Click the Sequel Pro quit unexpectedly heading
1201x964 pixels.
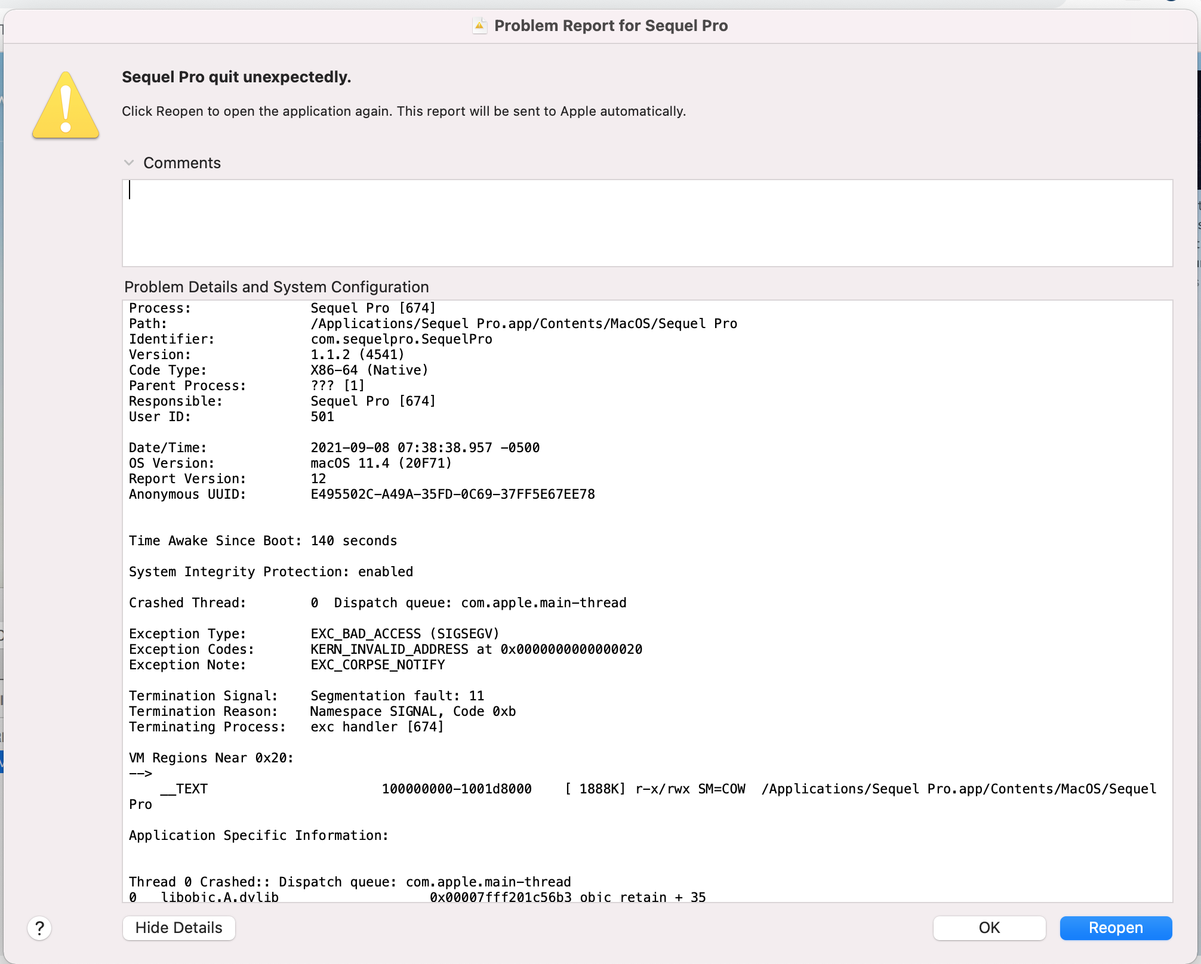coord(236,76)
